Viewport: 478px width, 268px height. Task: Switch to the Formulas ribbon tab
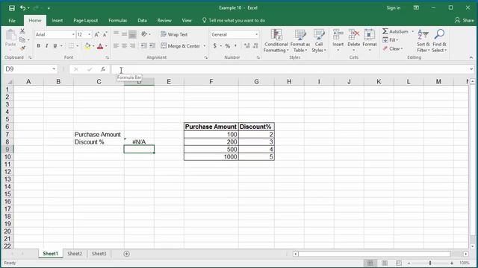pos(118,21)
